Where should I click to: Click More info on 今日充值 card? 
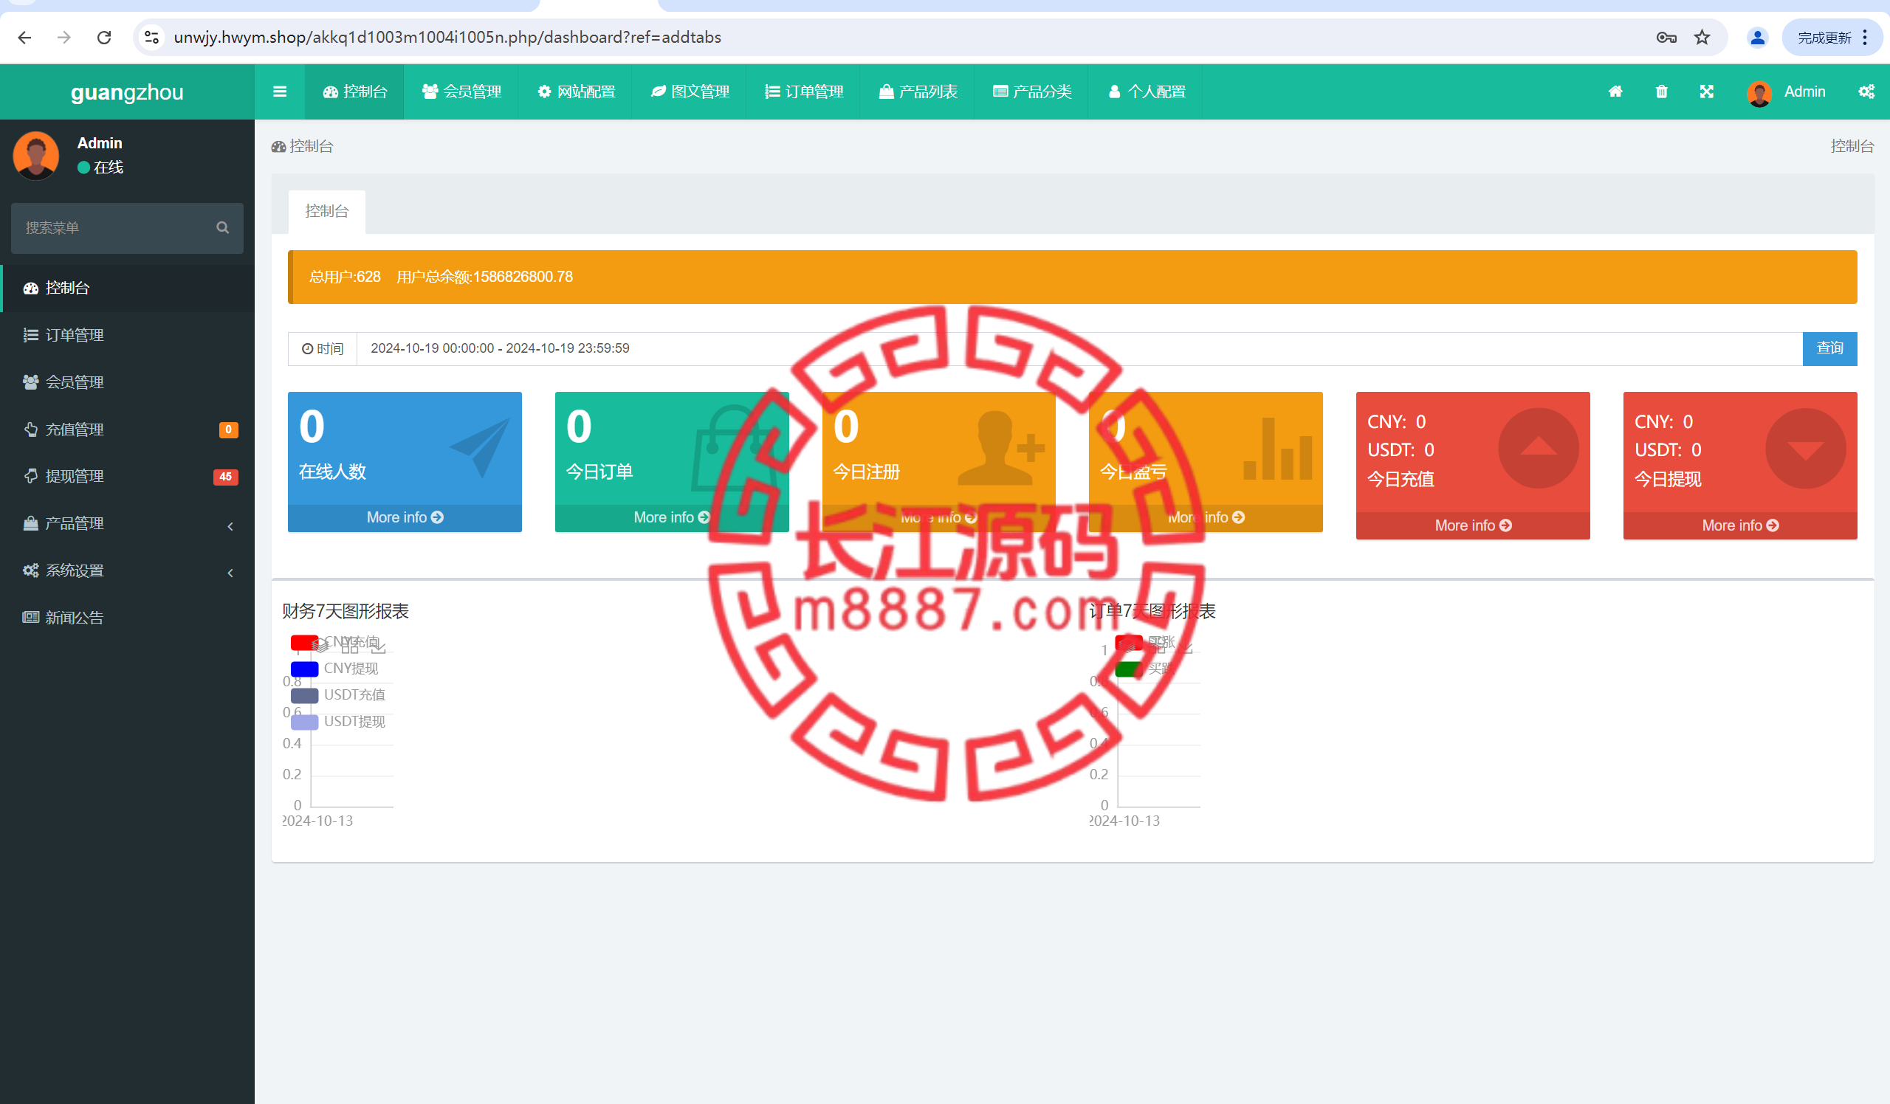click(x=1473, y=526)
